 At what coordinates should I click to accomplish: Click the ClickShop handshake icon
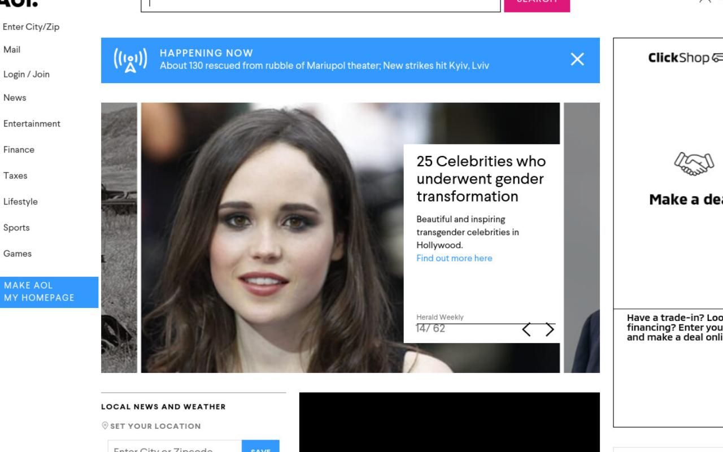point(693,164)
